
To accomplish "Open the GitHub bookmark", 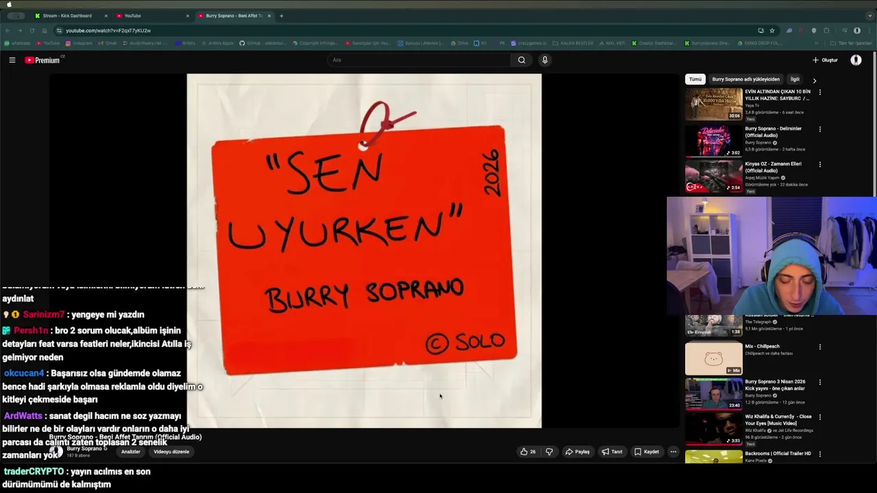I will [262, 43].
